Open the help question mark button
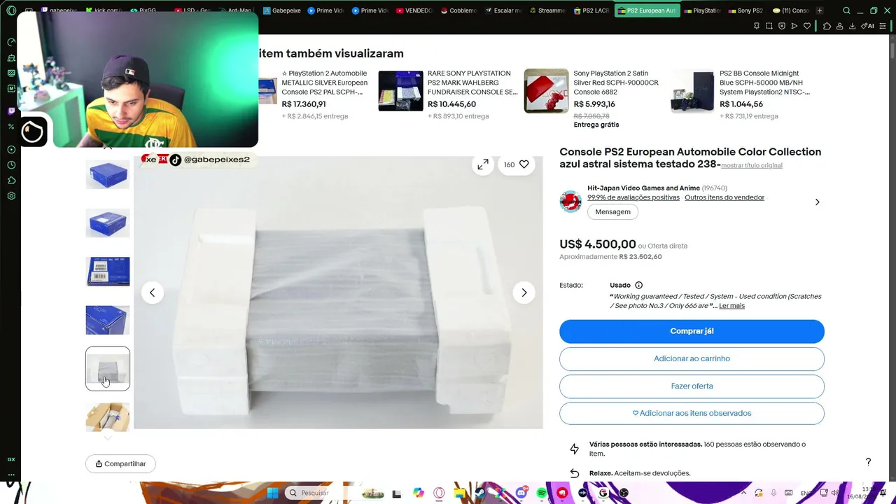Screen dimensions: 896x504 tap(868, 462)
